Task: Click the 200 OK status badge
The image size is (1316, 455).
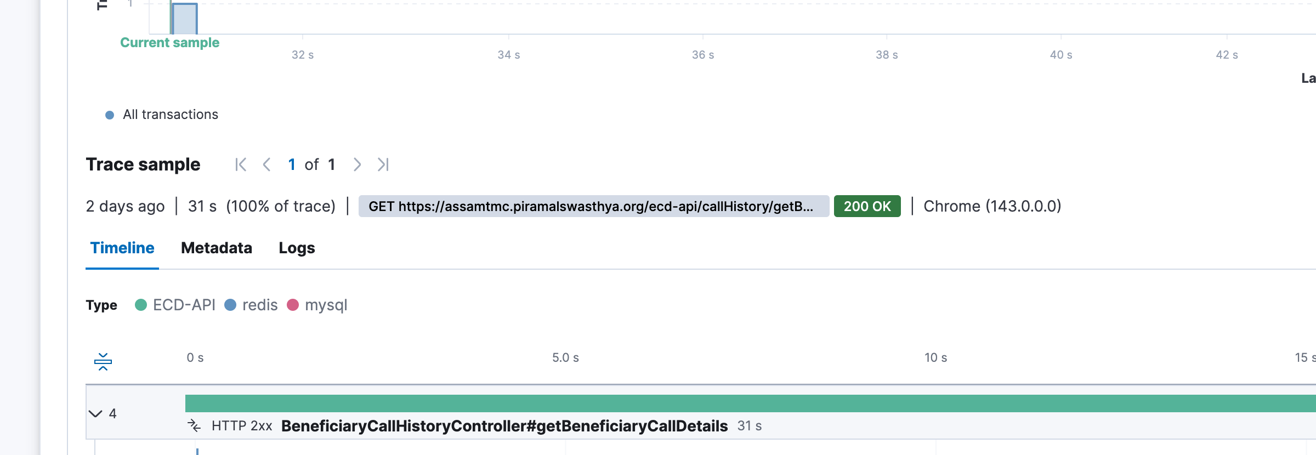Action: click(867, 206)
